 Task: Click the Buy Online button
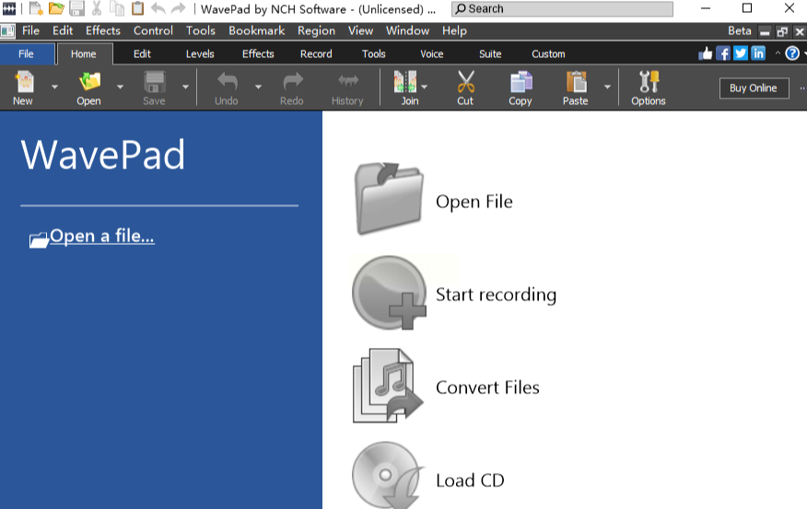[754, 88]
